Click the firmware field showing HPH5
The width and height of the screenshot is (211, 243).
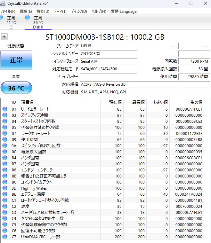pos(108,46)
